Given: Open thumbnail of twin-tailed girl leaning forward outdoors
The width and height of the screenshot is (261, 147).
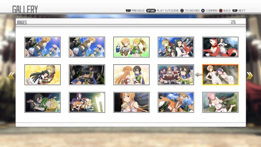Looking at the screenshot, I should pyautogui.click(x=176, y=102).
